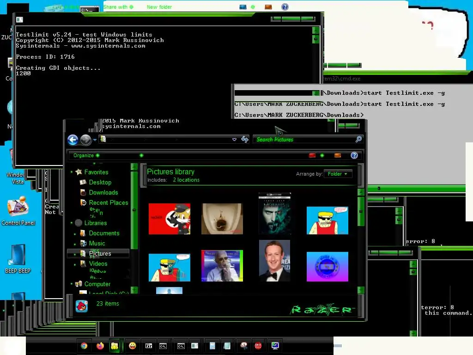The image size is (473, 355).
Task: Select Favorites in navigation pane
Action: click(96, 172)
